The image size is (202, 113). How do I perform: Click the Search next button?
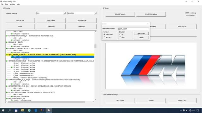coord(141,33)
